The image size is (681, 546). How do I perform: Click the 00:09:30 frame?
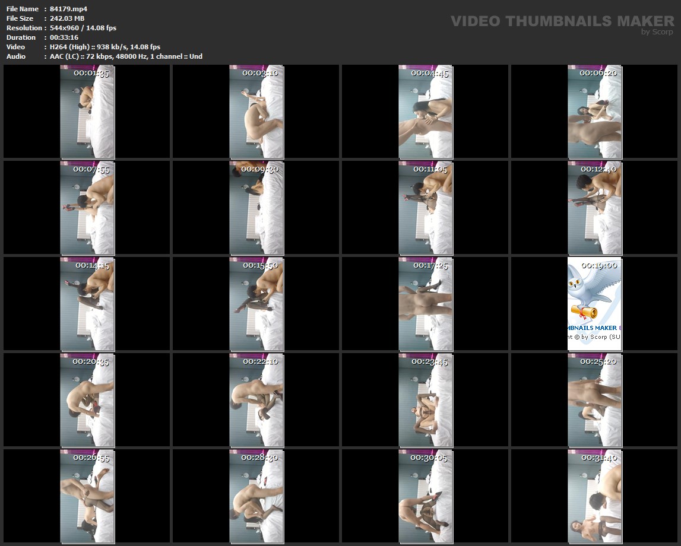[256, 208]
